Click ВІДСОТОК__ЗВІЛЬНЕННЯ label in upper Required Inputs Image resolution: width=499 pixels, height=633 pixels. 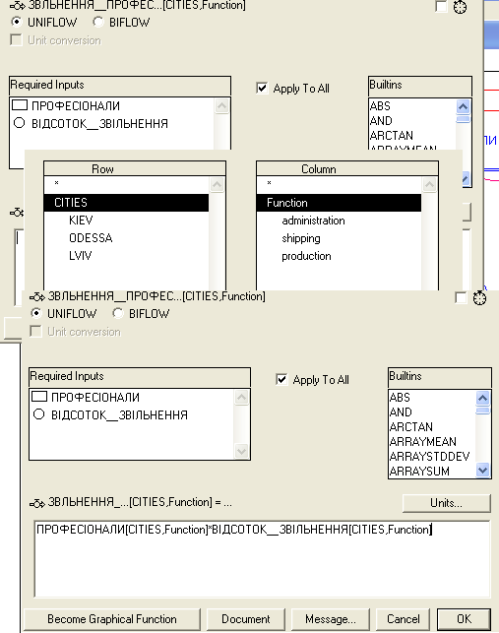(99, 123)
